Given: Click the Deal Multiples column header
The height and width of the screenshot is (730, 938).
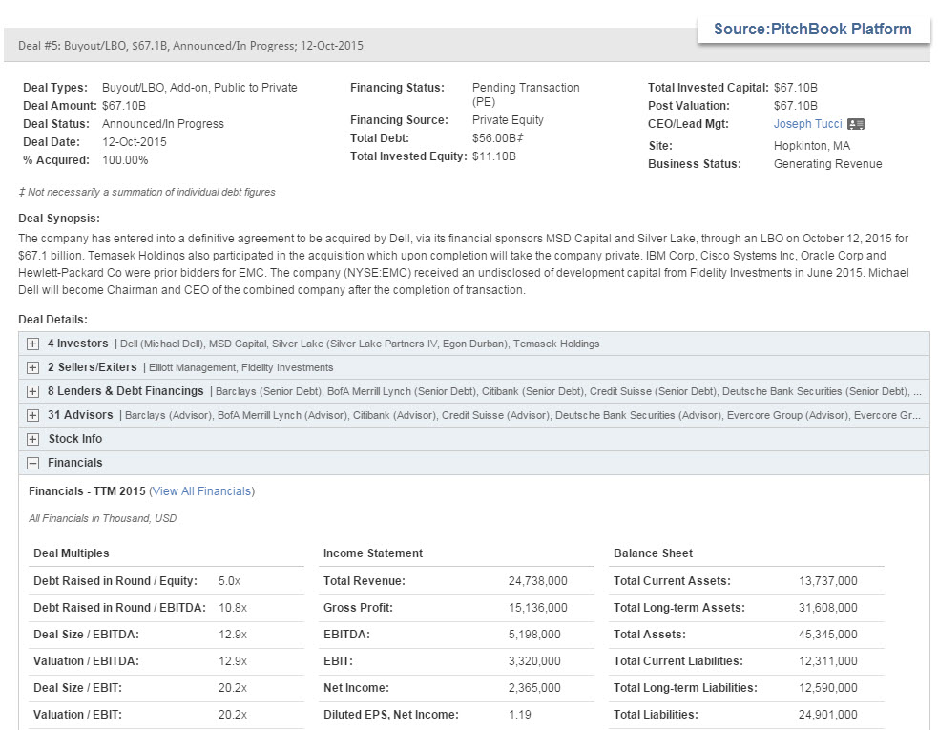Looking at the screenshot, I should coord(72,553).
